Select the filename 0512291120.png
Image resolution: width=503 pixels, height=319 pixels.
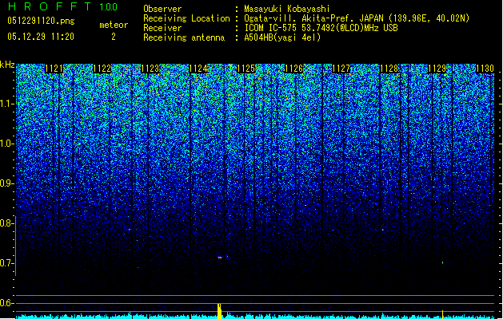click(41, 21)
